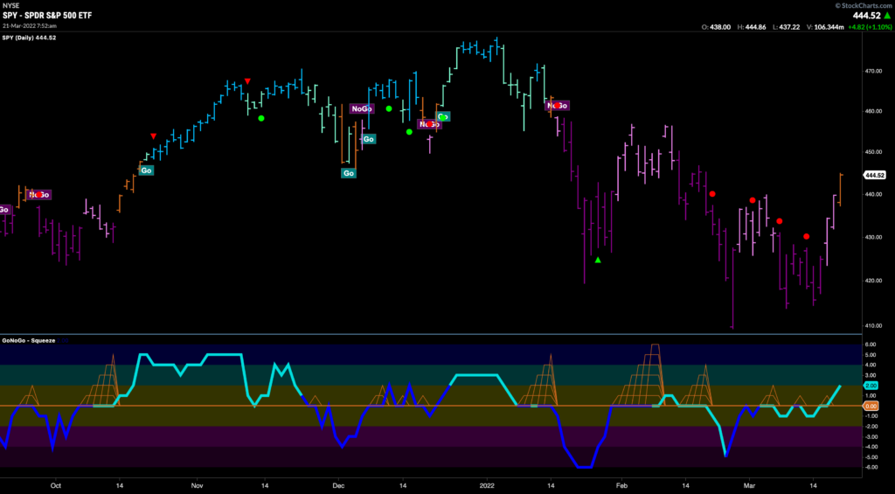Select the NoGo label in late September

(x=39, y=195)
